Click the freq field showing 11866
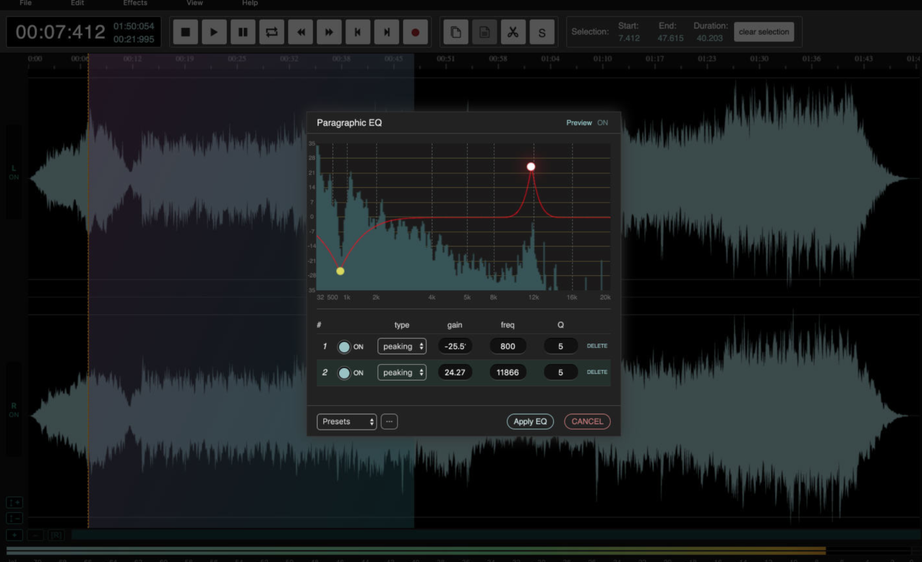Image resolution: width=922 pixels, height=562 pixels. tap(508, 372)
